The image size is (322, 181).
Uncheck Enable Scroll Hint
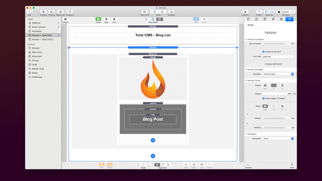pos(264,52)
